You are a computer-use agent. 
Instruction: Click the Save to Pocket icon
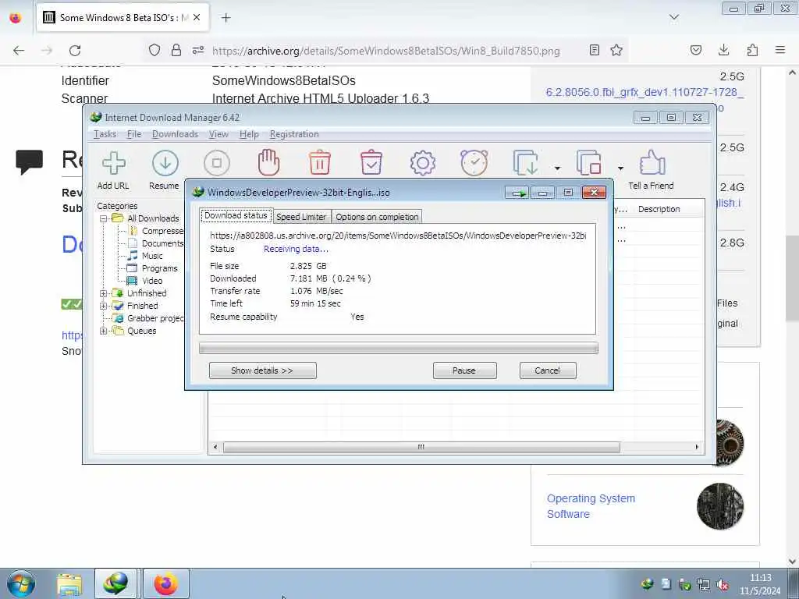point(695,50)
